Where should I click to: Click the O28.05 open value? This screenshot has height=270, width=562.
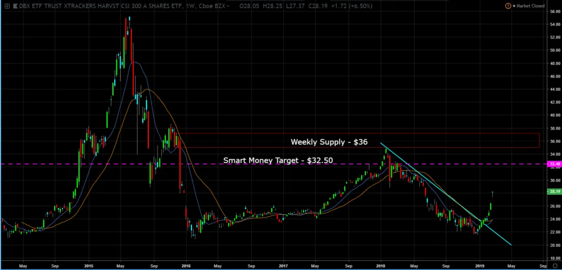point(249,6)
